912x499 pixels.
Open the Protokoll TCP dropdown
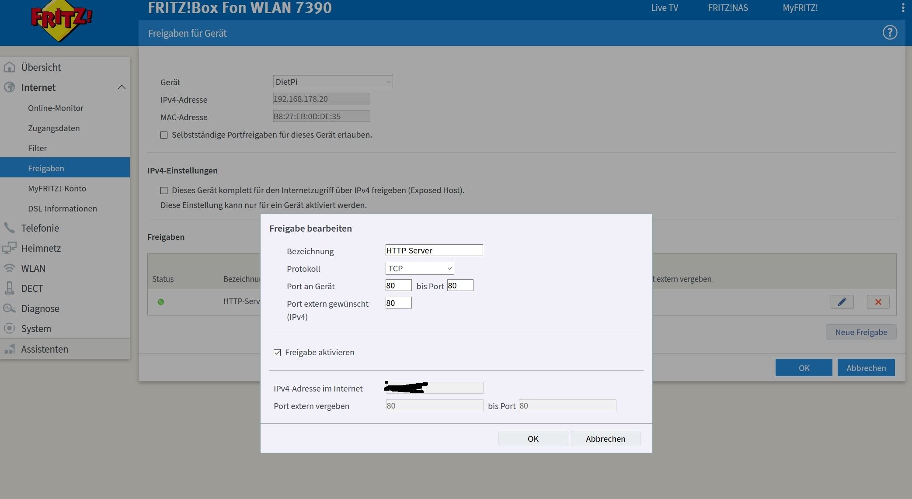point(419,268)
